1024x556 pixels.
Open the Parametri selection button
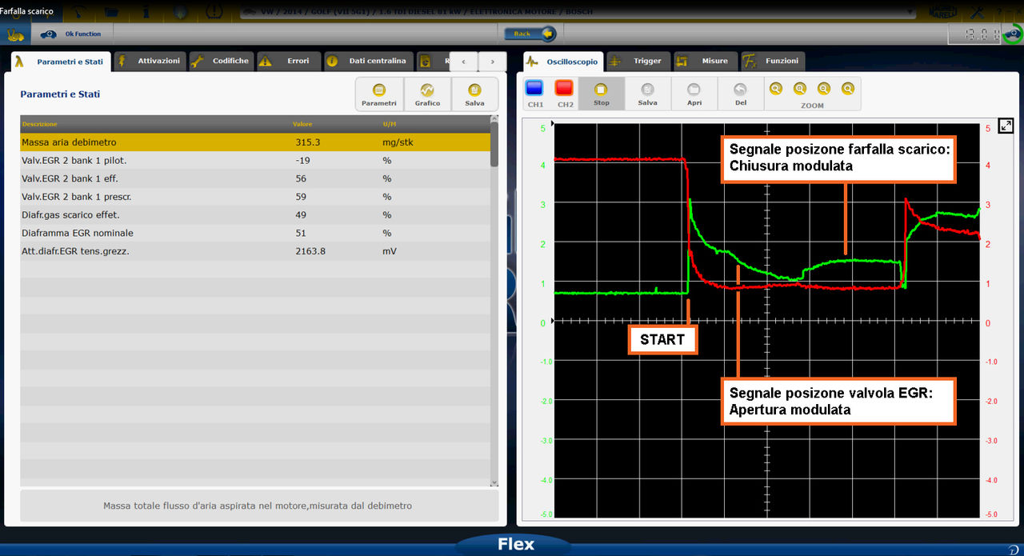379,94
